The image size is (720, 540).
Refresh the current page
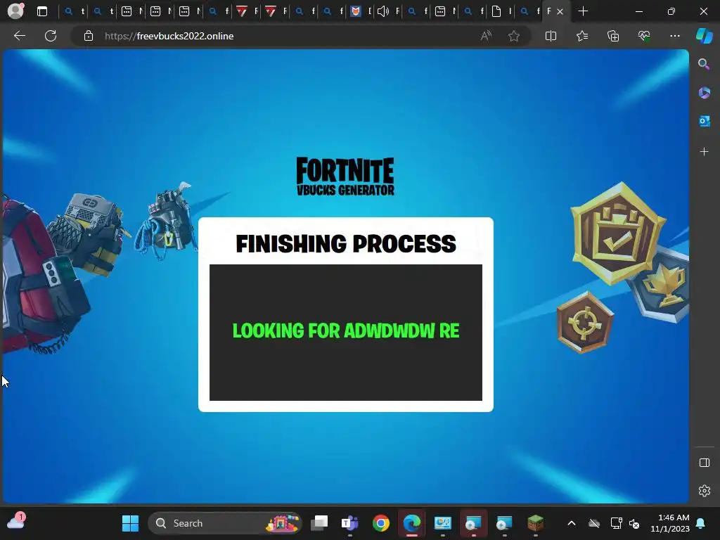click(x=51, y=36)
